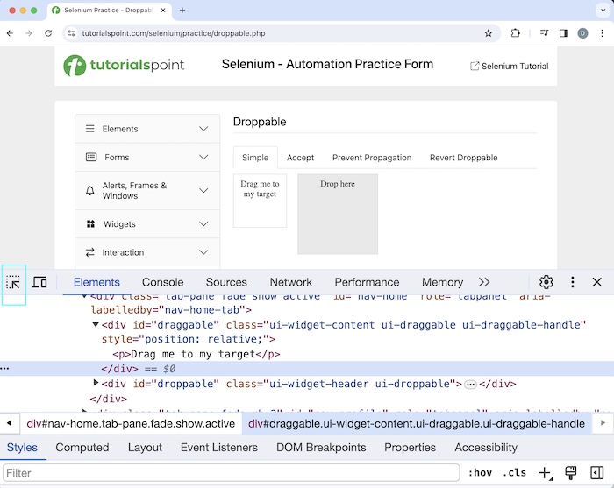Open the DevTools three-dot customize menu
Image resolution: width=614 pixels, height=488 pixels.
click(x=573, y=282)
